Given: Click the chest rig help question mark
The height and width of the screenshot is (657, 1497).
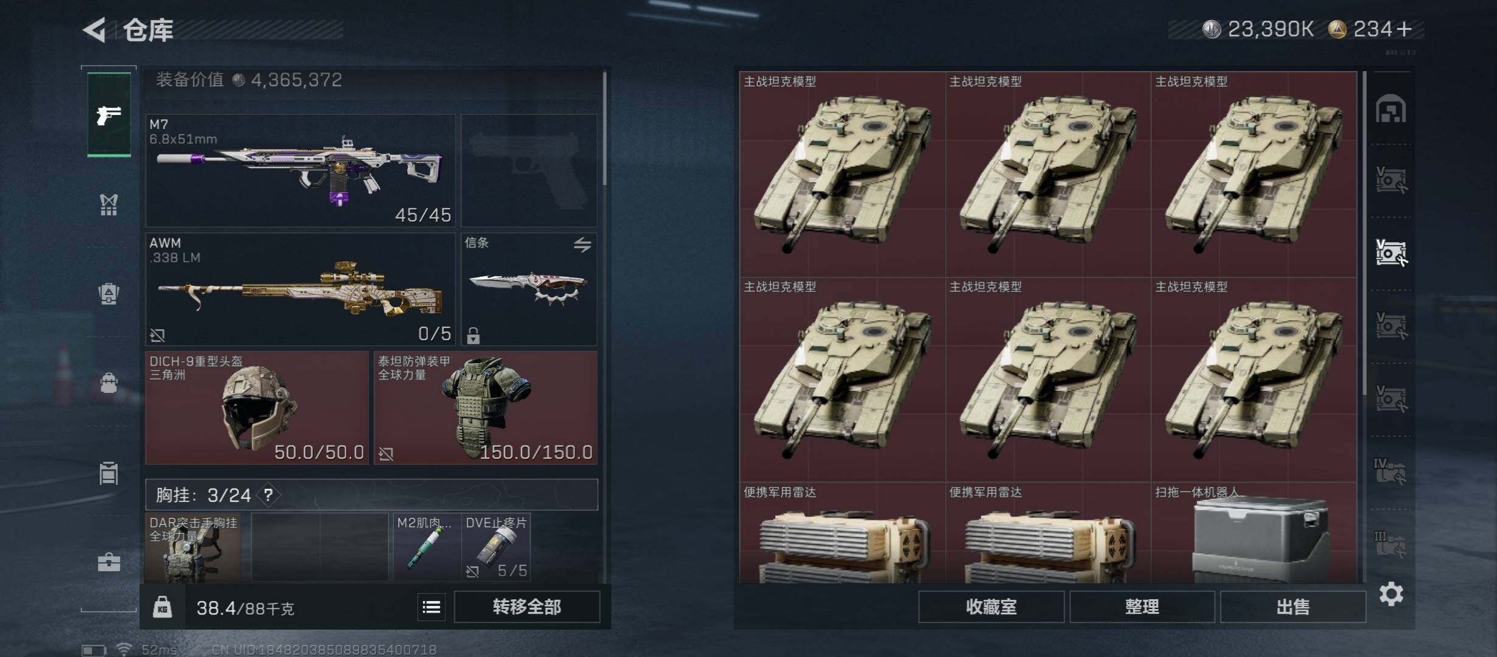Looking at the screenshot, I should (268, 495).
